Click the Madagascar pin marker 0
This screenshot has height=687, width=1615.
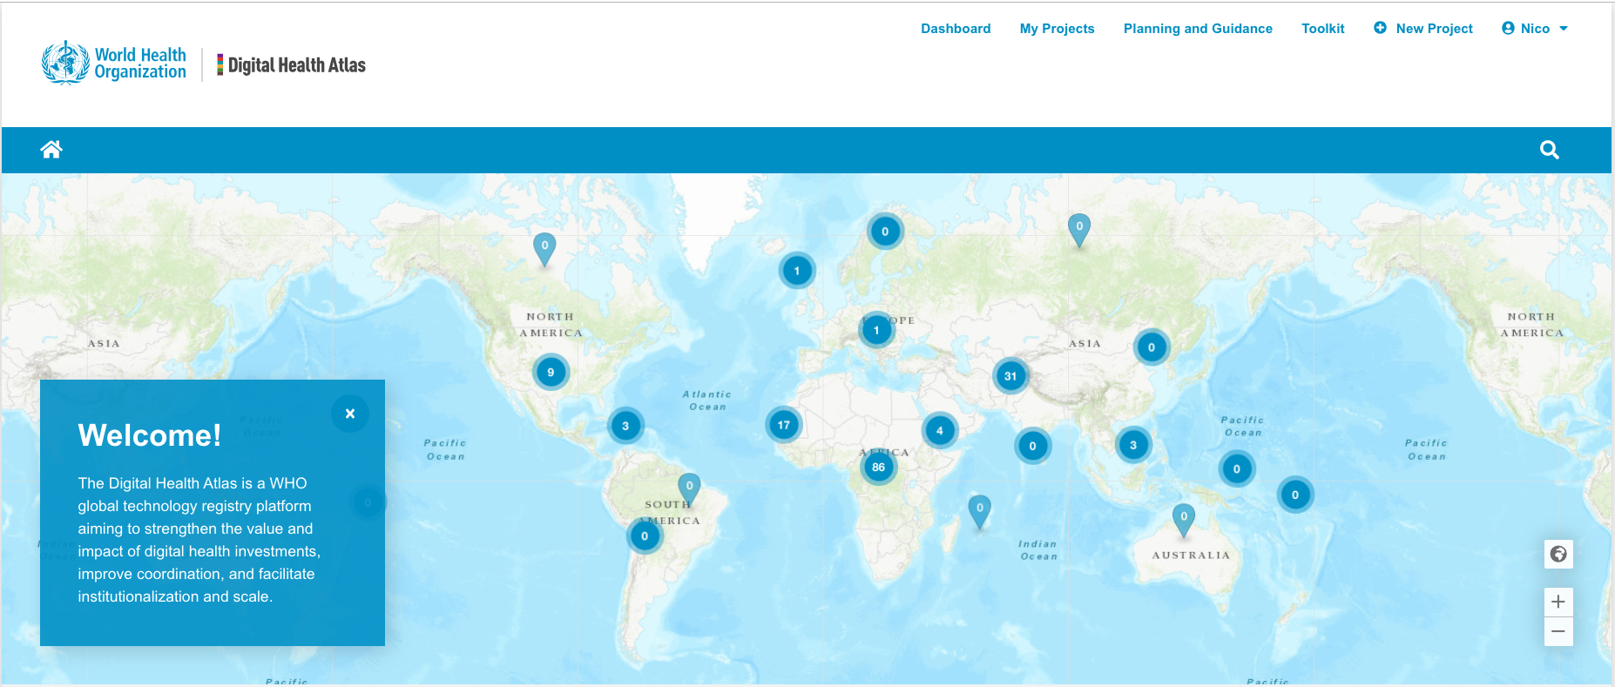click(980, 511)
